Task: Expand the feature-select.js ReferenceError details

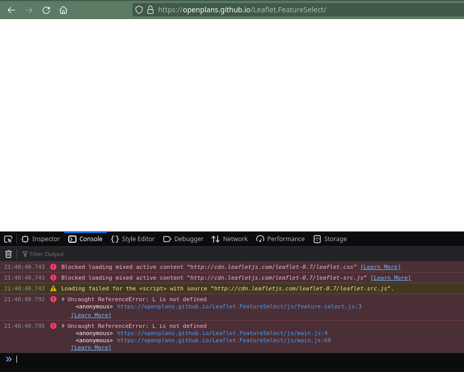Action: pyautogui.click(x=63, y=299)
